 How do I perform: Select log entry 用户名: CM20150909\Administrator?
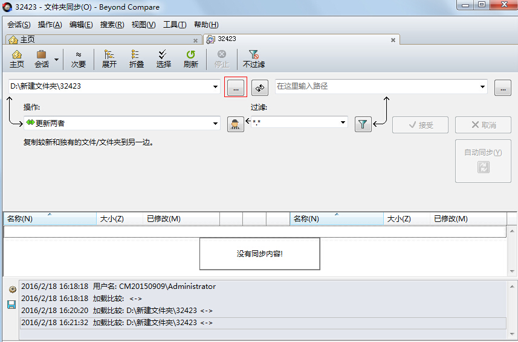[263, 287]
